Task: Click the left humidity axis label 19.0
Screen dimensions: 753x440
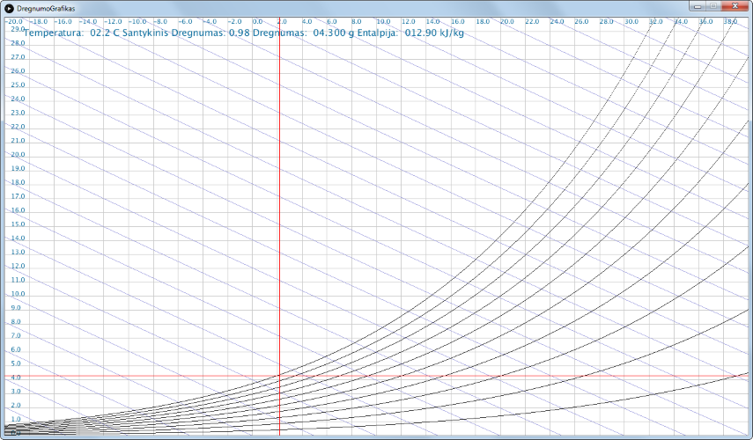Action: tap(18, 168)
